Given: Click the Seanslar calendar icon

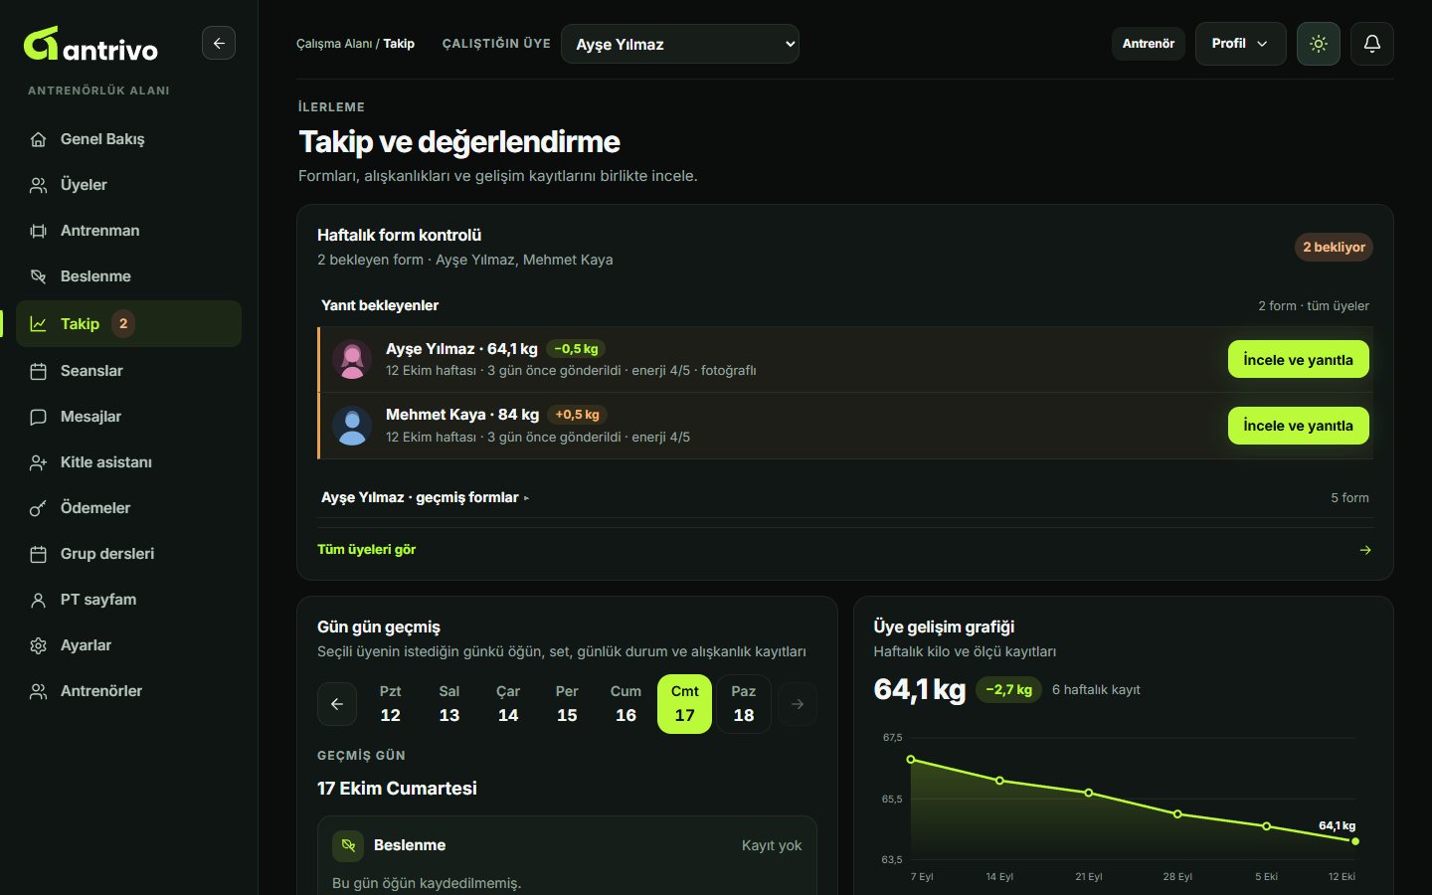Looking at the screenshot, I should click(x=39, y=371).
